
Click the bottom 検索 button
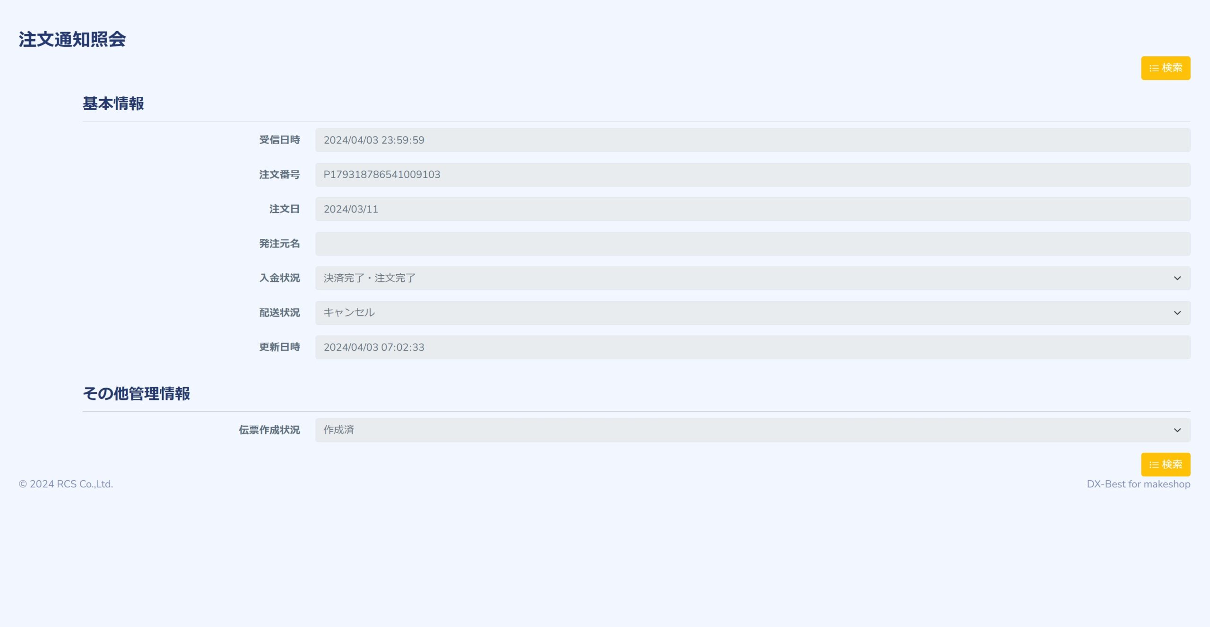pyautogui.click(x=1165, y=465)
